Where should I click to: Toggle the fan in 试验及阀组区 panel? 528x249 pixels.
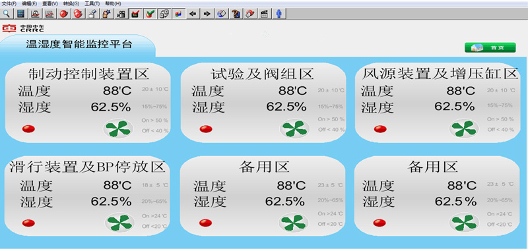click(x=294, y=129)
